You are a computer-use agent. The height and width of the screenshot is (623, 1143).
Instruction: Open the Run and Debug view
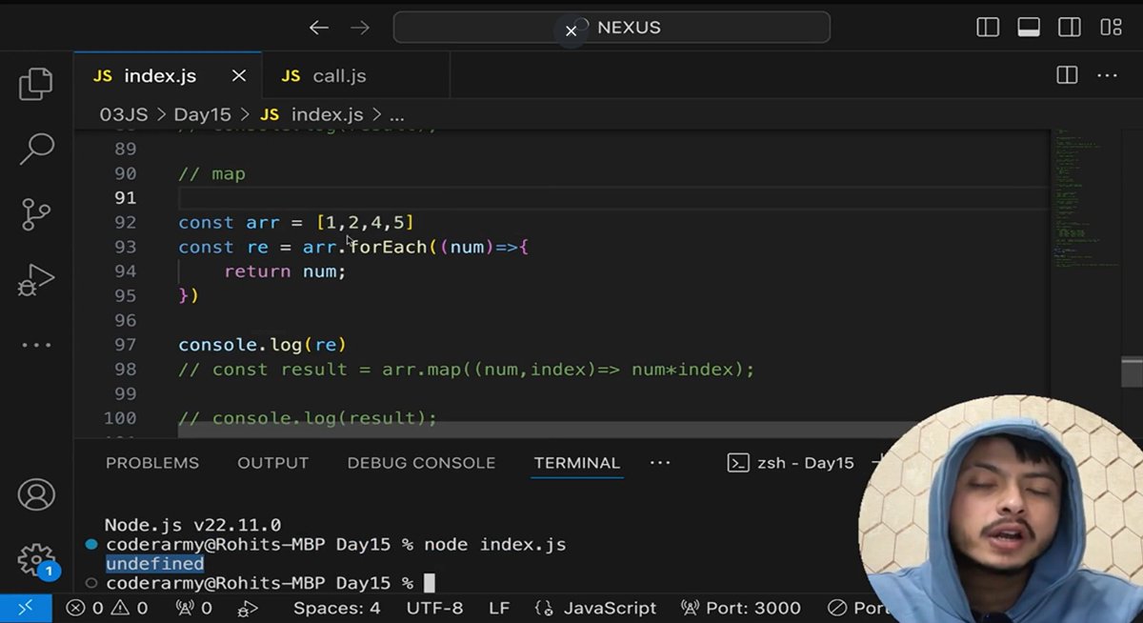(x=36, y=281)
